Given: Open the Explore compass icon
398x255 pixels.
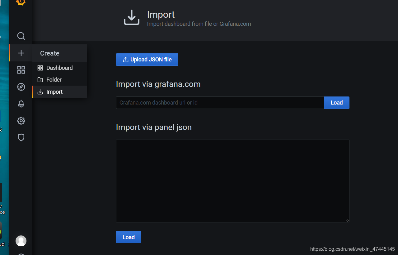Looking at the screenshot, I should click(x=21, y=87).
